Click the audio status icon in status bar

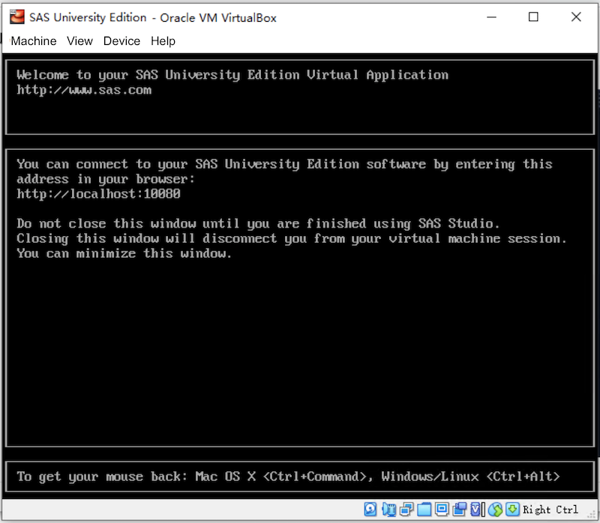388,510
